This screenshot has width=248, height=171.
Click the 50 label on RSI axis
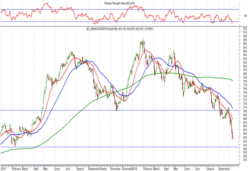click(x=242, y=16)
